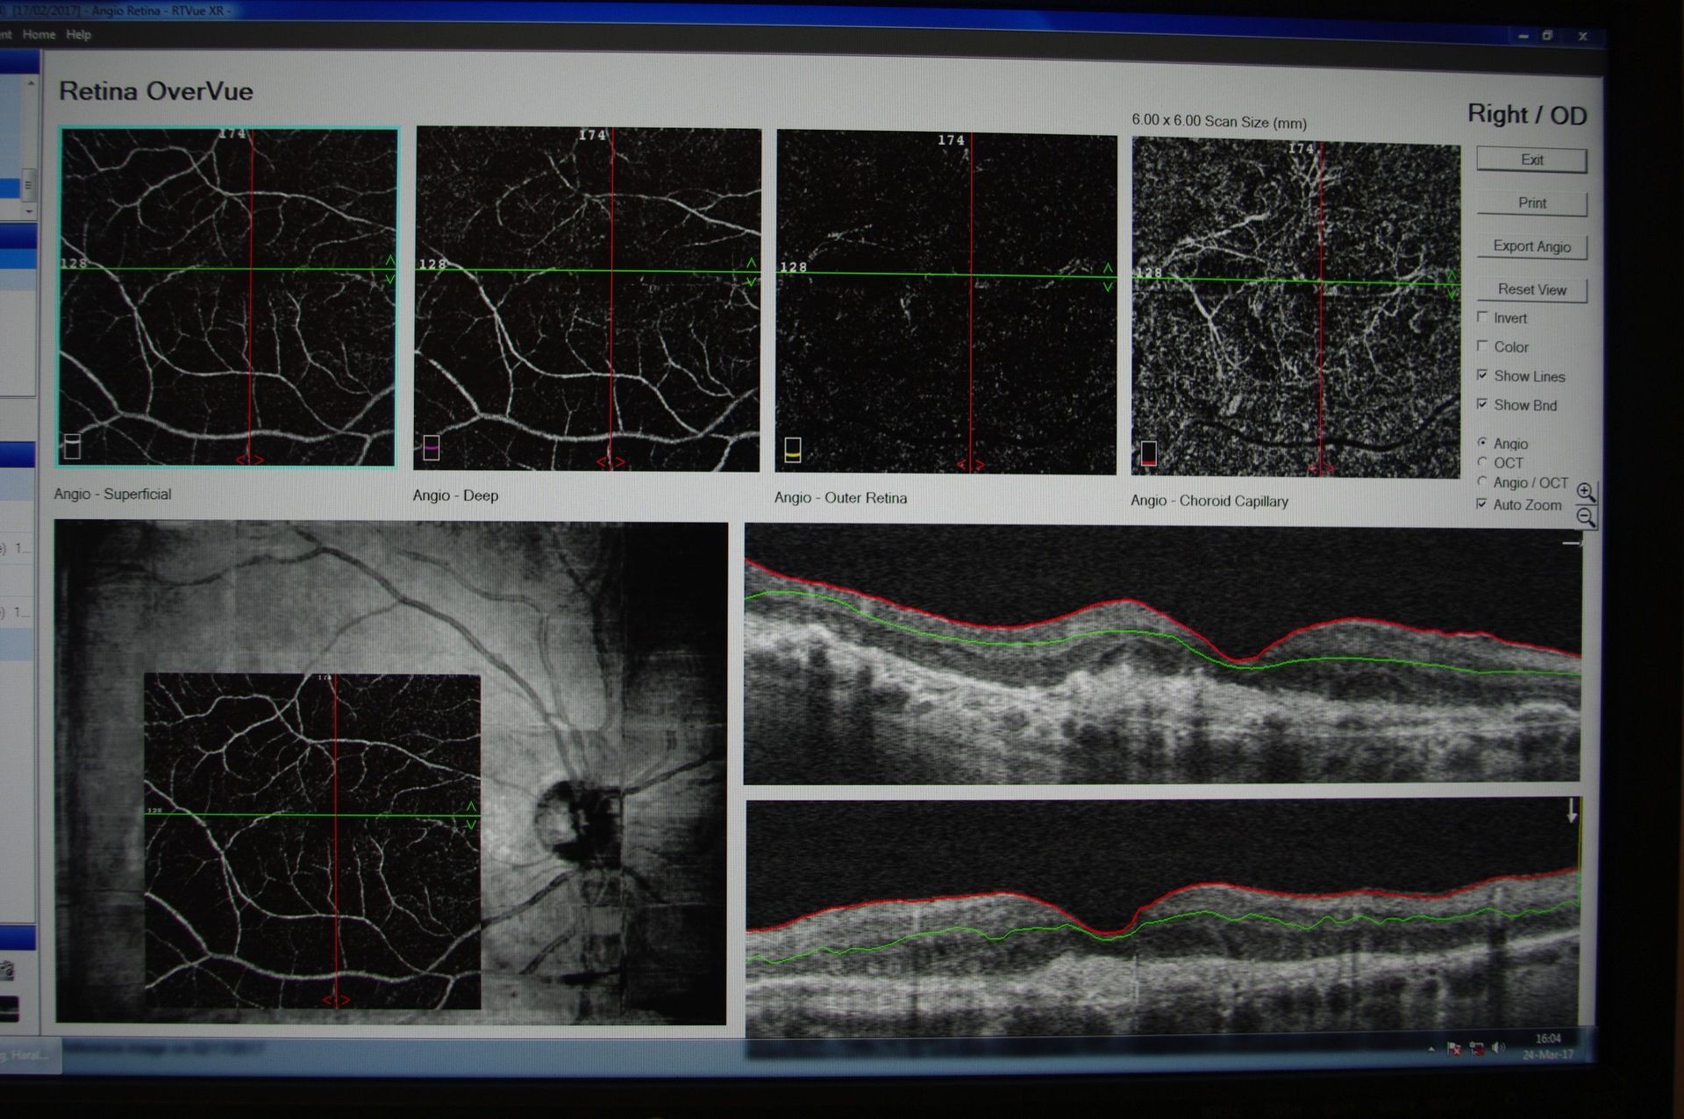Open the Home menu
This screenshot has height=1119, width=1684.
(39, 34)
